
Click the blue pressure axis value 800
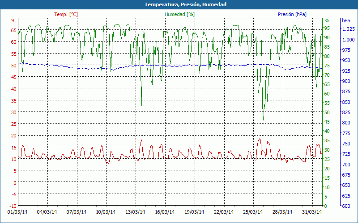(x=346, y=123)
